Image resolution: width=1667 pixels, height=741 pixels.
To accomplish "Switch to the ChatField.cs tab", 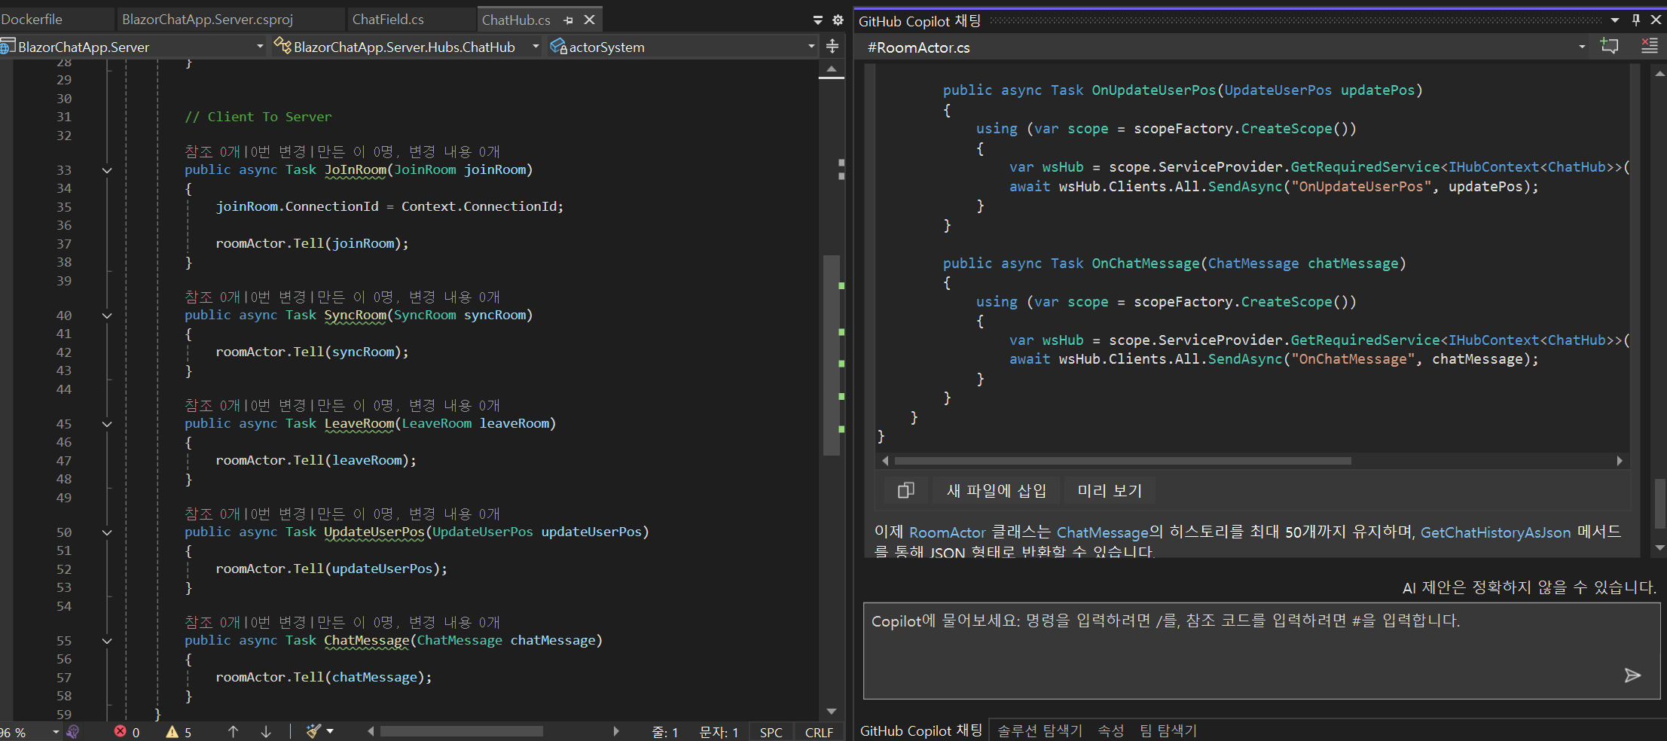I will [x=388, y=20].
